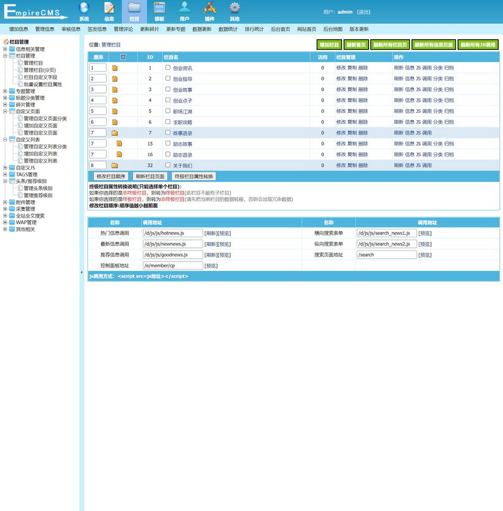This screenshot has height=511, width=503.
Task: Open the 版本更新 menu item
Action: 358,29
